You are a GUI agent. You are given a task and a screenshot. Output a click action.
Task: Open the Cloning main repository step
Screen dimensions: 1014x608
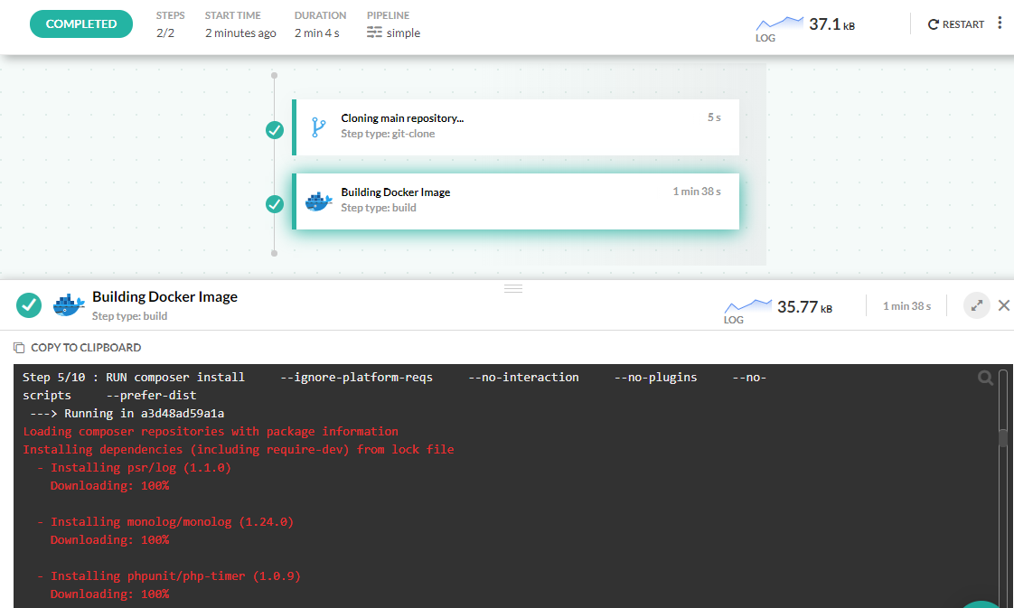[x=516, y=126]
